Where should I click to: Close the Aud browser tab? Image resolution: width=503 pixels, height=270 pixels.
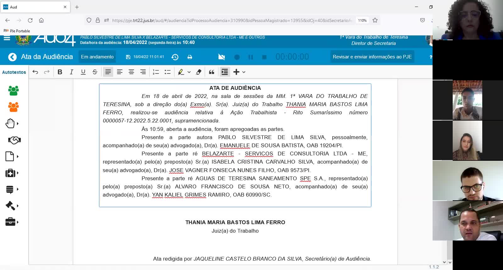point(65,7)
